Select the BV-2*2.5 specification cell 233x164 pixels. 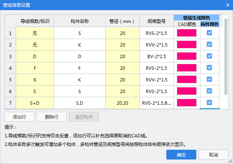[157, 56]
